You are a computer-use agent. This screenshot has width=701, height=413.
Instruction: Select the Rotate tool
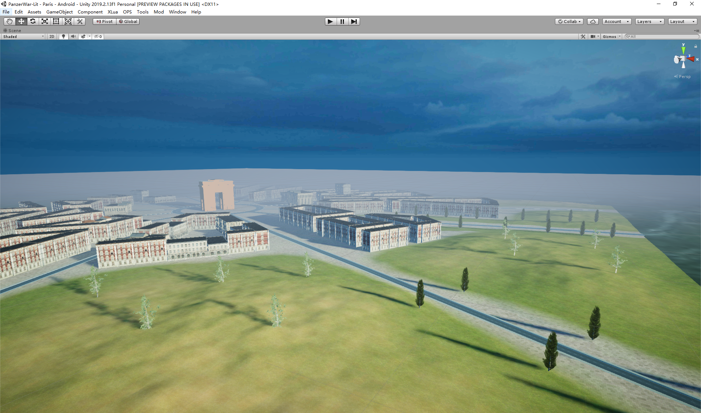[x=33, y=22]
